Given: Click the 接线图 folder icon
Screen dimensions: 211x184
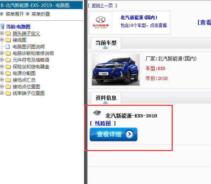Looking at the screenshot, I should [8, 40].
